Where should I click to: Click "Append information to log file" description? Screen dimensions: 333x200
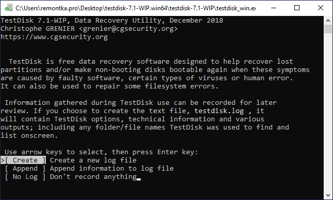point(112,169)
